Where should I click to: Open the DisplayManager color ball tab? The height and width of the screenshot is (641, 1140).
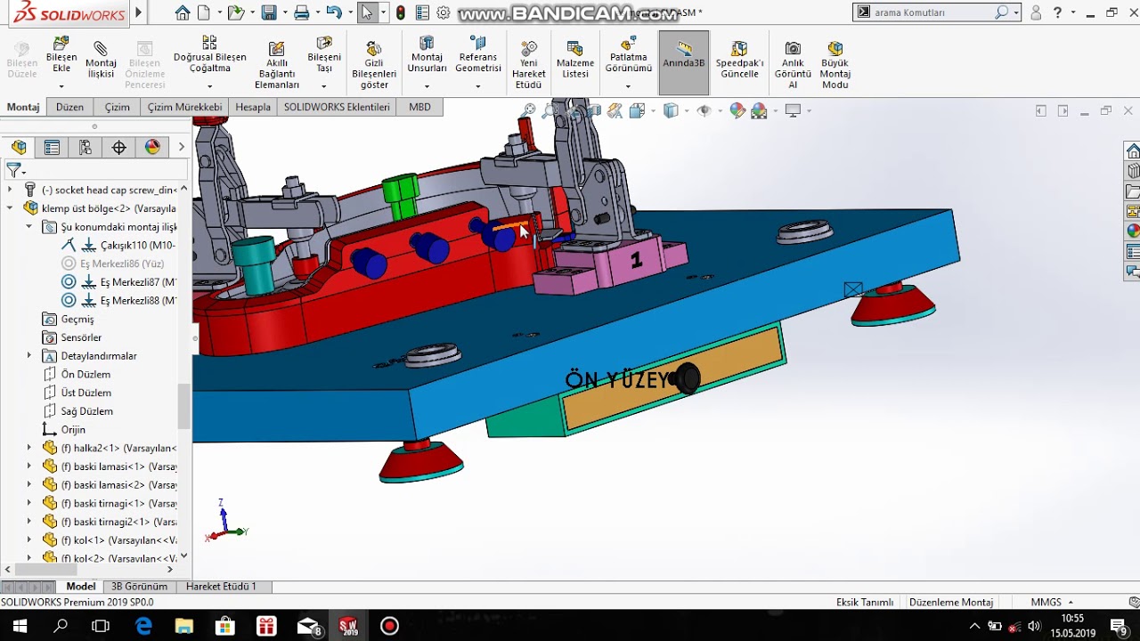[x=152, y=147]
